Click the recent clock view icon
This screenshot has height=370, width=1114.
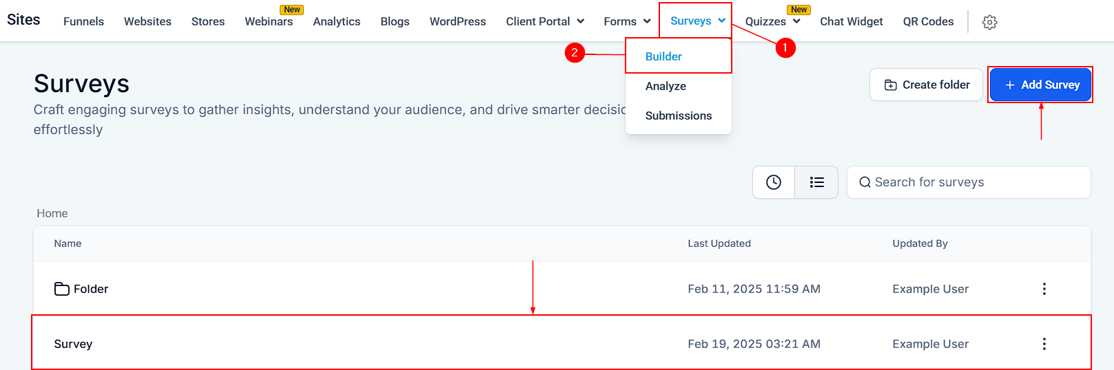[774, 182]
